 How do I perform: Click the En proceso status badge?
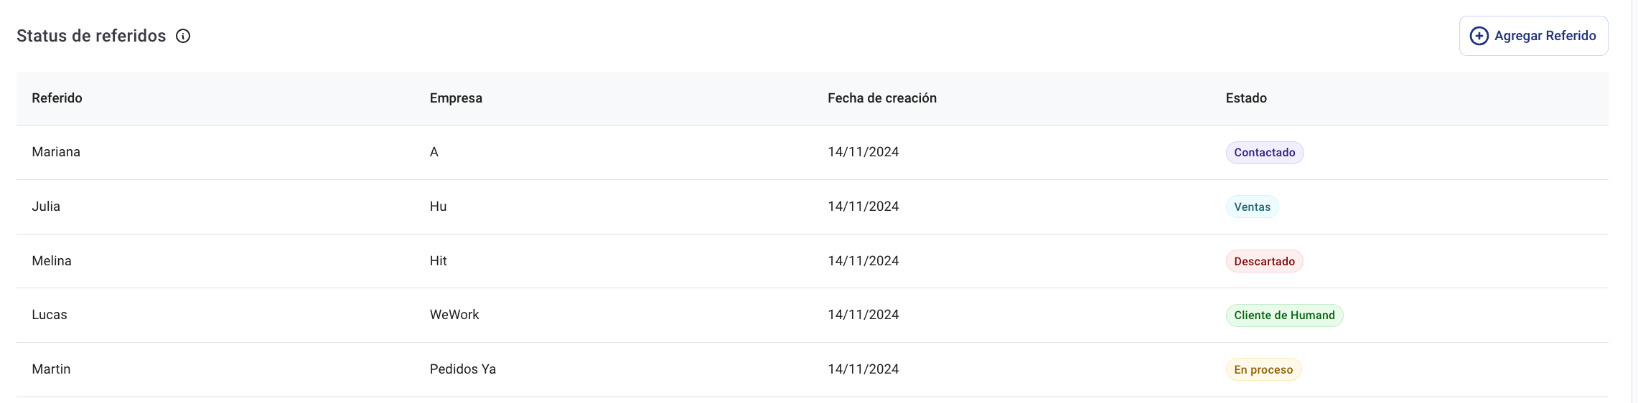[1263, 369]
